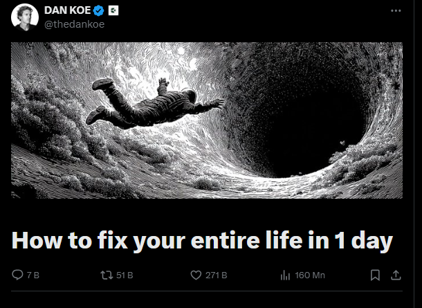Viewport: 422px width, 308px height.
Task: Click the affiliate badge beside DAN KOE
Action: point(113,11)
